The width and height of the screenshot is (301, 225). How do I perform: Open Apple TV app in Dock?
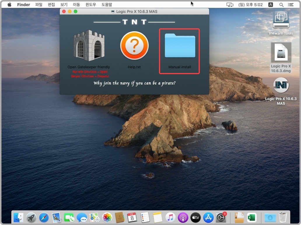(x=196, y=217)
